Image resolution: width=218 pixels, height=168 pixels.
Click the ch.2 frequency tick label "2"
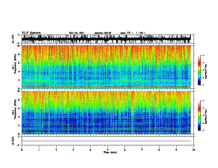tap(19, 125)
